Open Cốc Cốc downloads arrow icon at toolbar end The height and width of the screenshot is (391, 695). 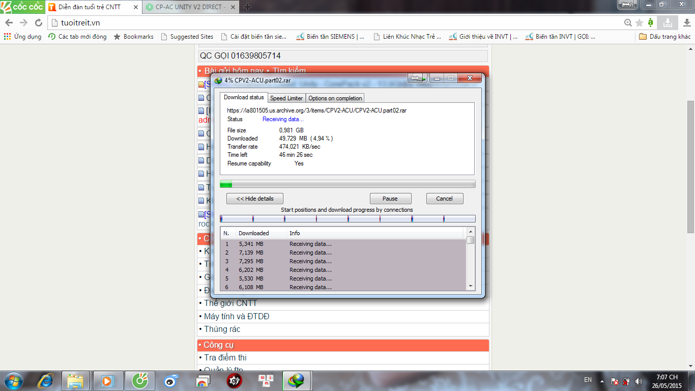(686, 23)
